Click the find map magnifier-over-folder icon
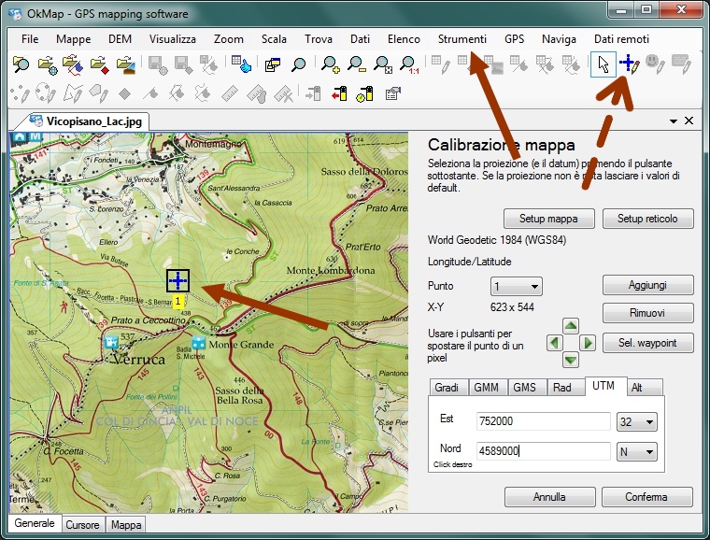710x540 pixels. coord(21,64)
